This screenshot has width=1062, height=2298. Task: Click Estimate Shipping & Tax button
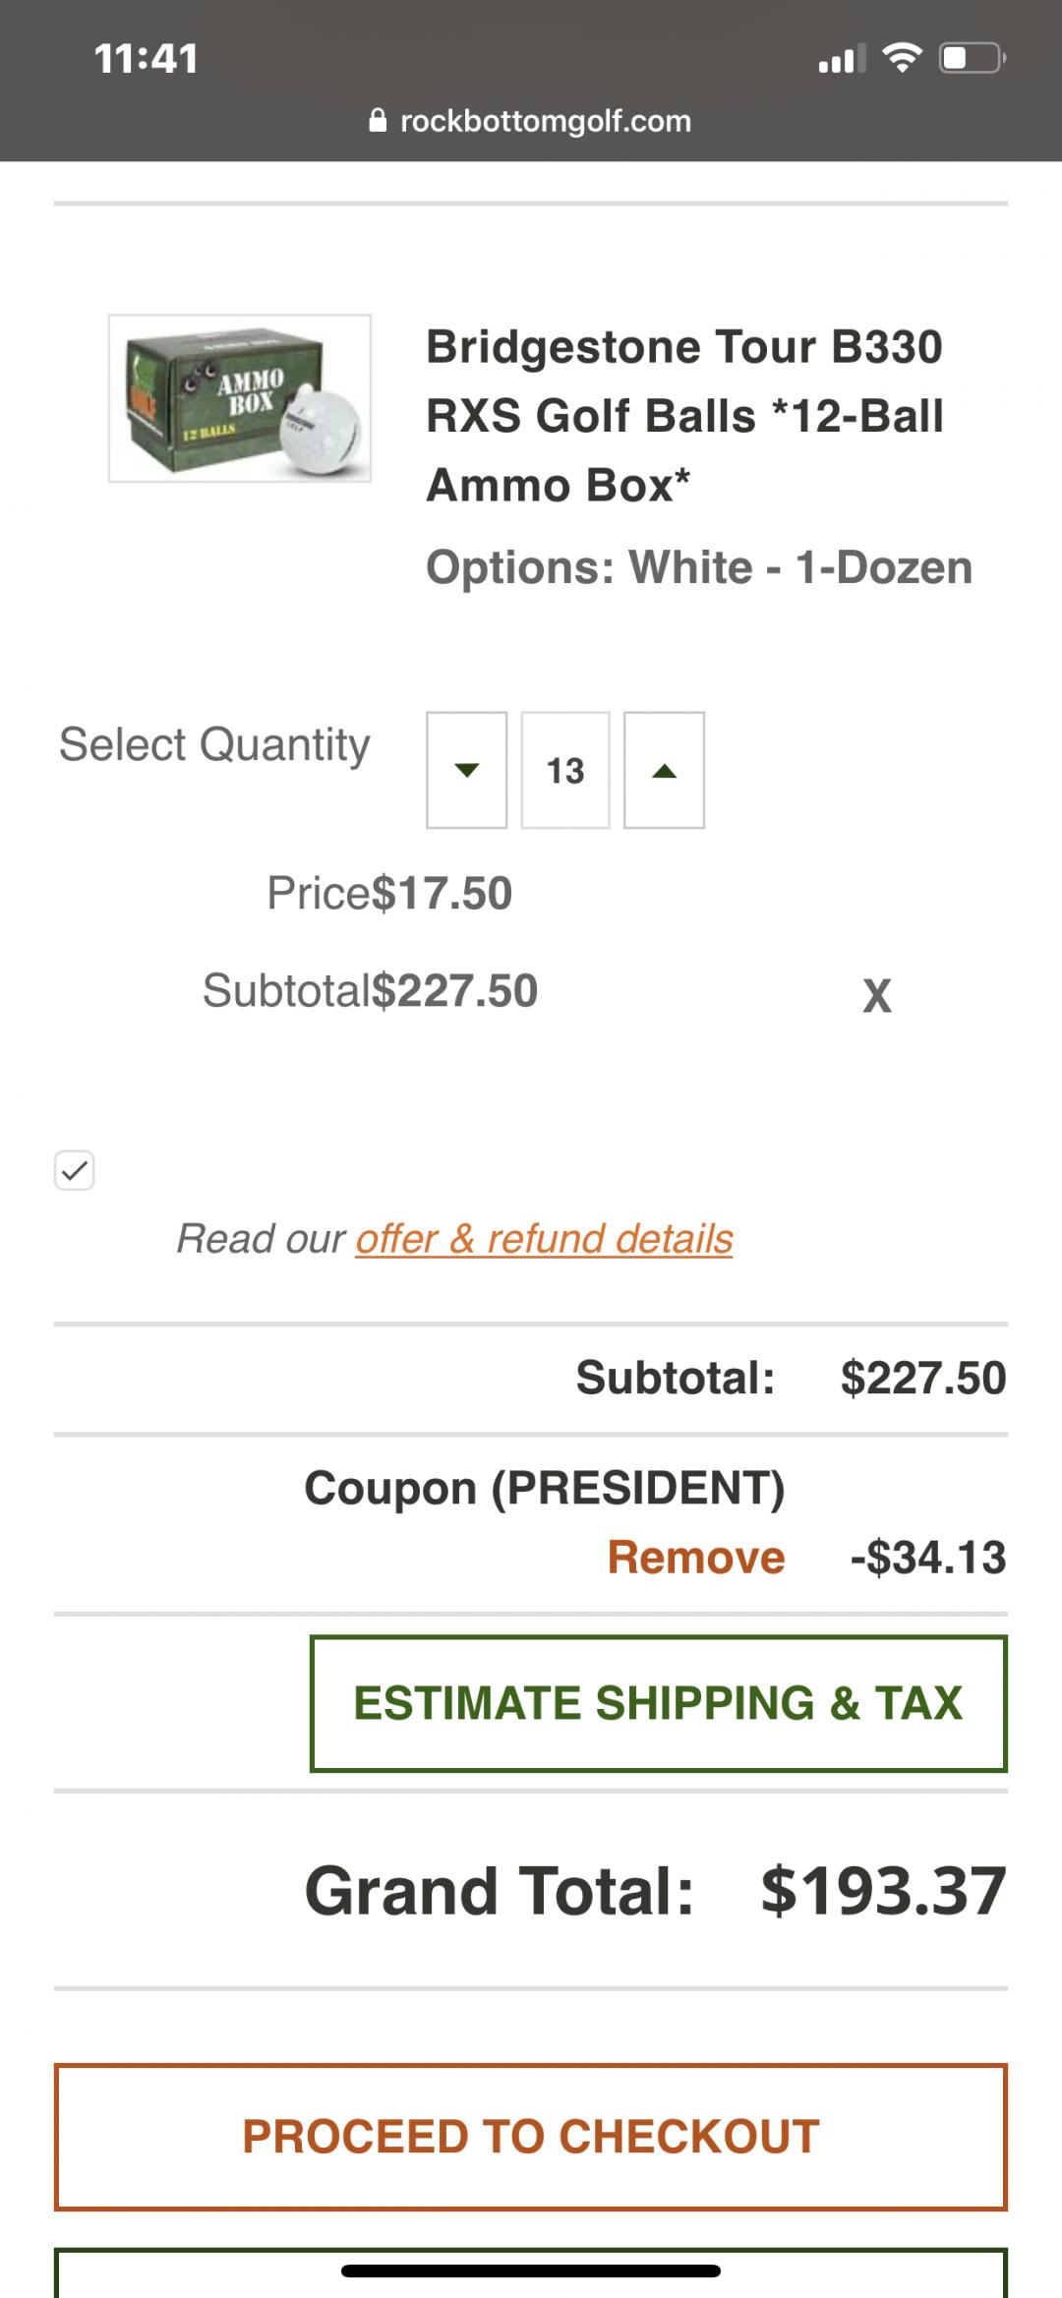tap(658, 1703)
